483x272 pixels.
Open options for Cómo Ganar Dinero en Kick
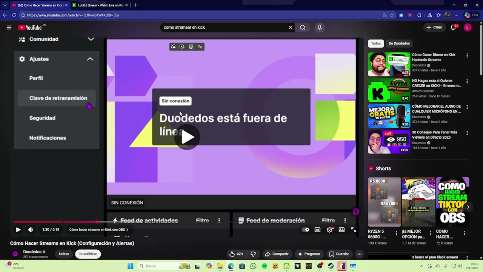pos(467,55)
